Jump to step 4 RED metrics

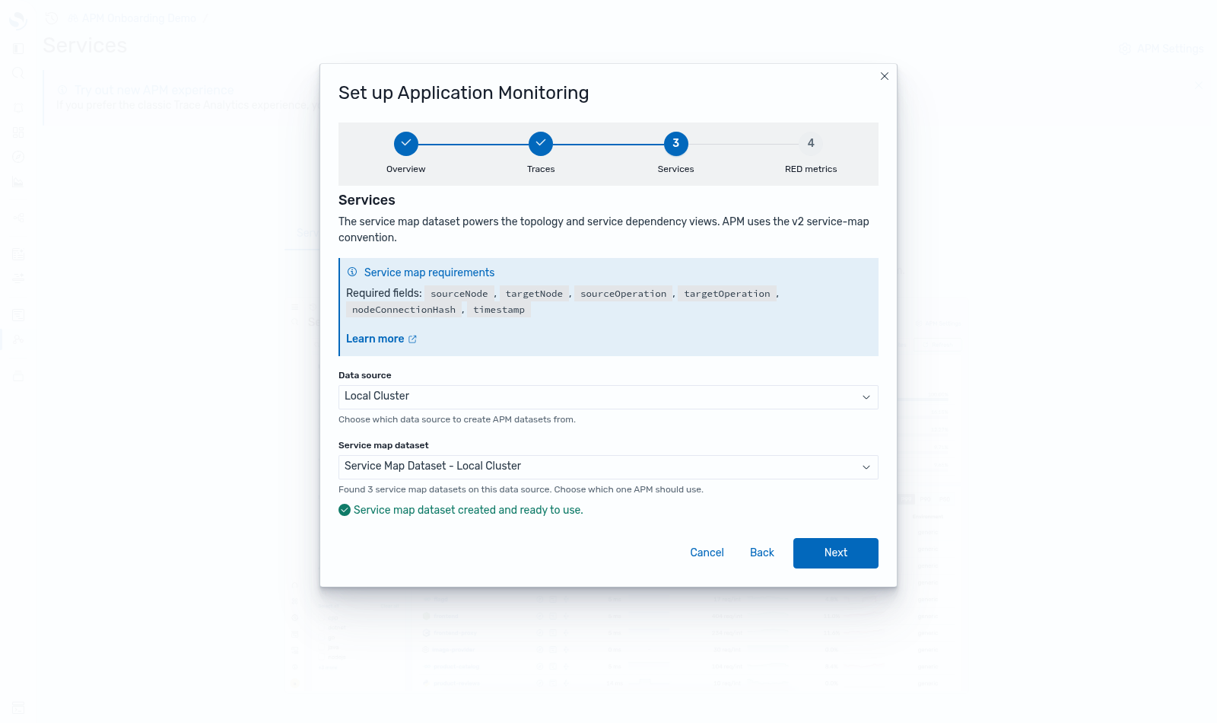(x=811, y=143)
